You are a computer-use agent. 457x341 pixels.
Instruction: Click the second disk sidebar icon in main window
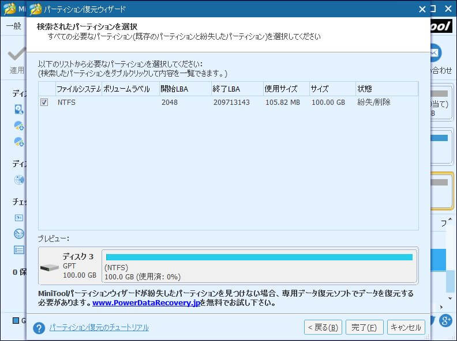(19, 126)
